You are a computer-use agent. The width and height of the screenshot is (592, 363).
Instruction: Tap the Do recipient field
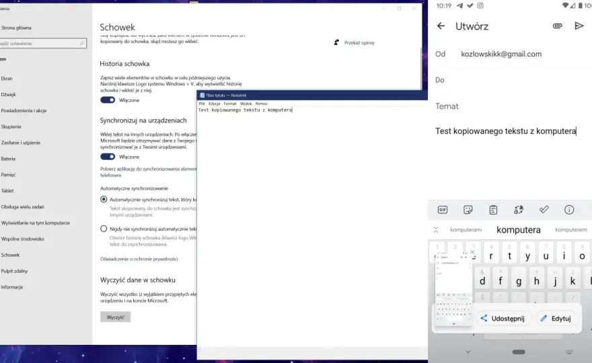pyautogui.click(x=510, y=80)
